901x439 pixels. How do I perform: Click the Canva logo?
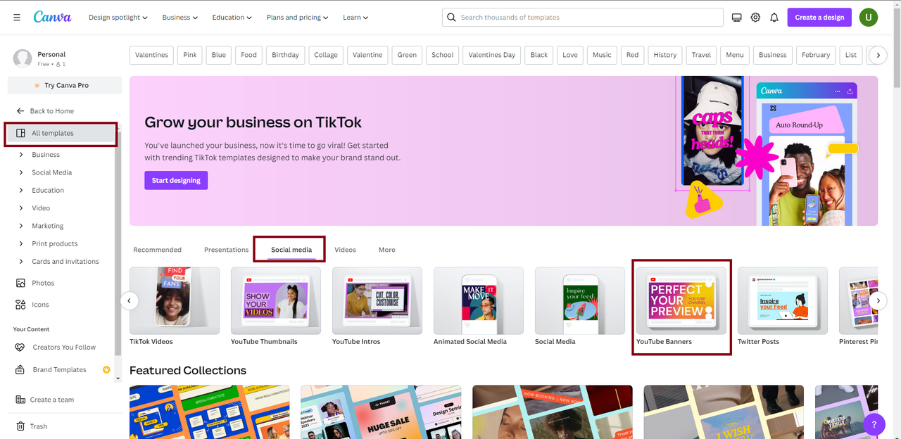pyautogui.click(x=52, y=17)
